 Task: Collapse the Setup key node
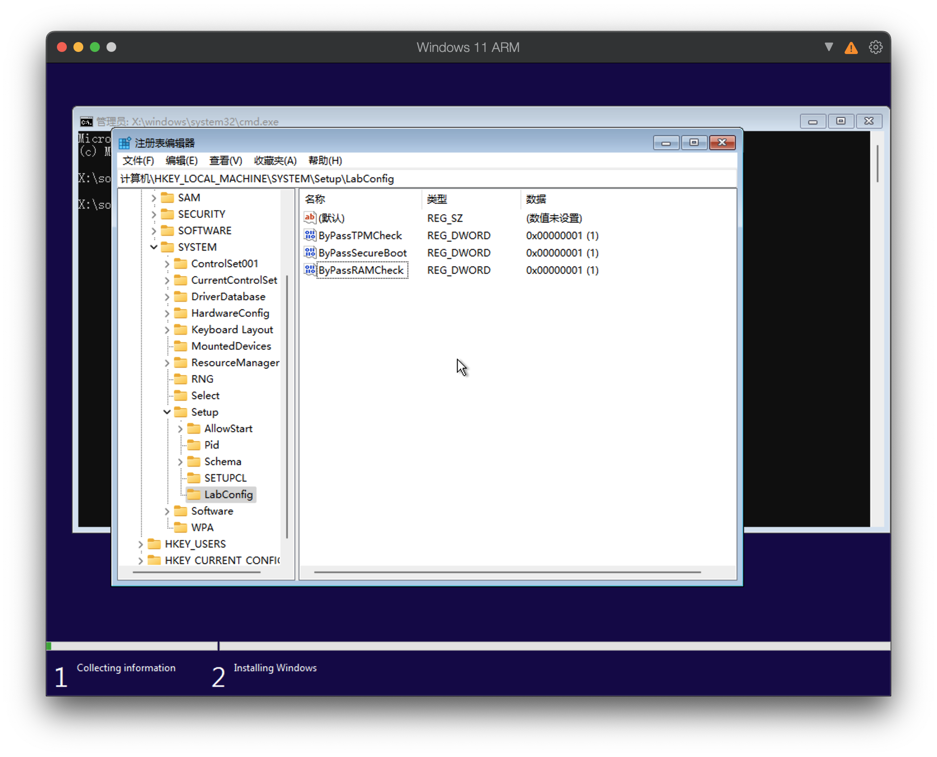coord(167,412)
